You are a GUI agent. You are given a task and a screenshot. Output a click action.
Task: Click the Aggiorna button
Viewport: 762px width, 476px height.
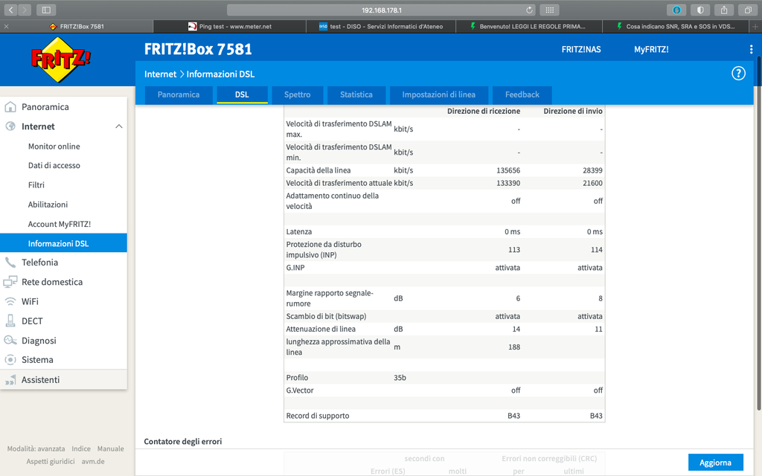pyautogui.click(x=715, y=463)
